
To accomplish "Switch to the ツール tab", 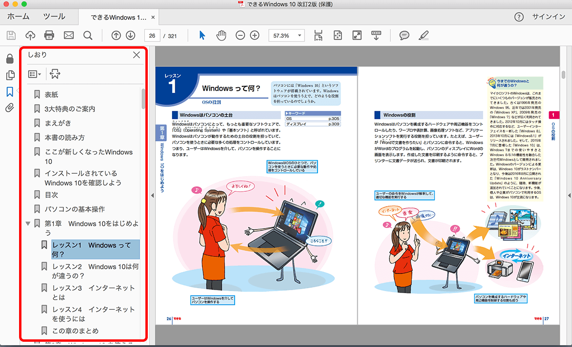I will (x=54, y=17).
